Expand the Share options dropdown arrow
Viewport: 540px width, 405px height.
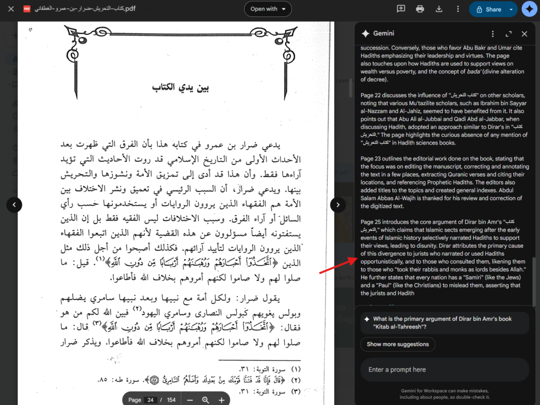[x=511, y=9]
